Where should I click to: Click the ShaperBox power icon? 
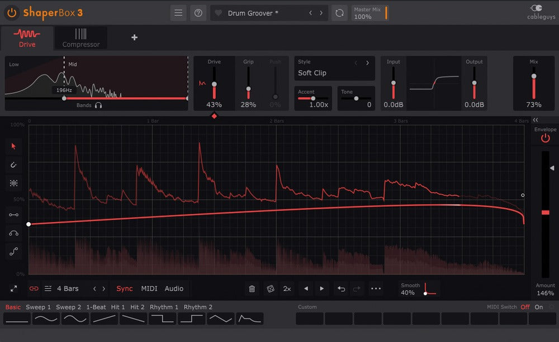point(12,12)
